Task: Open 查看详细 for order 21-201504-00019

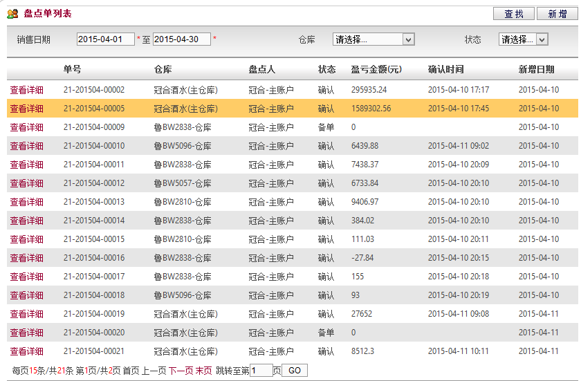Action: [x=27, y=314]
